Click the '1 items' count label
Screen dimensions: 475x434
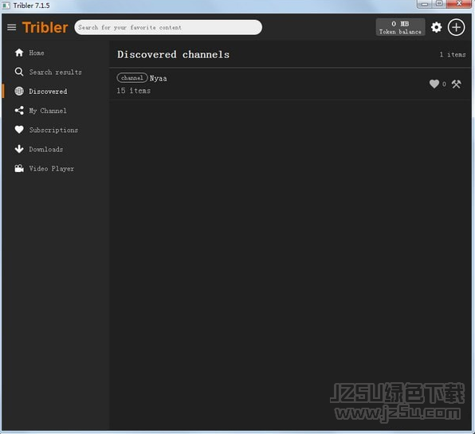[x=453, y=55]
